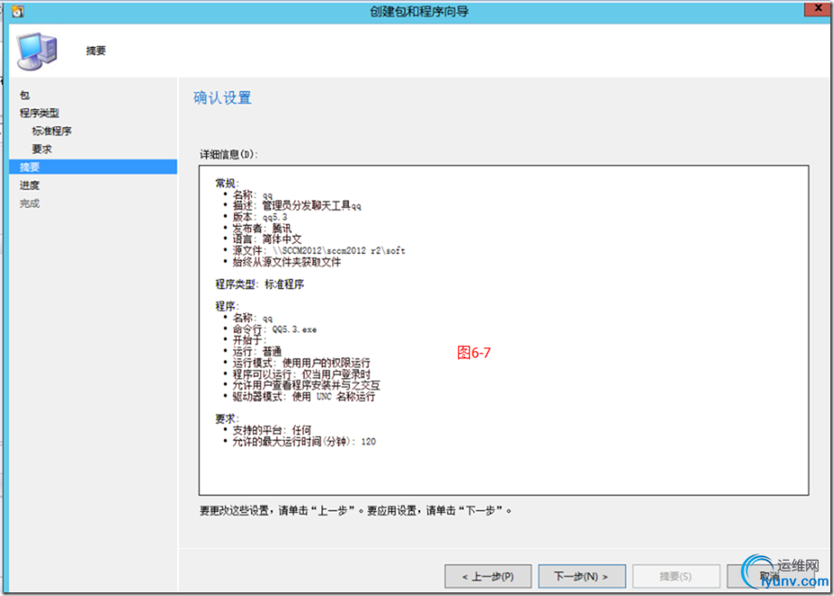This screenshot has height=596, width=834.
Task: Select the 程序类型 step in sidebar
Action: (40, 113)
